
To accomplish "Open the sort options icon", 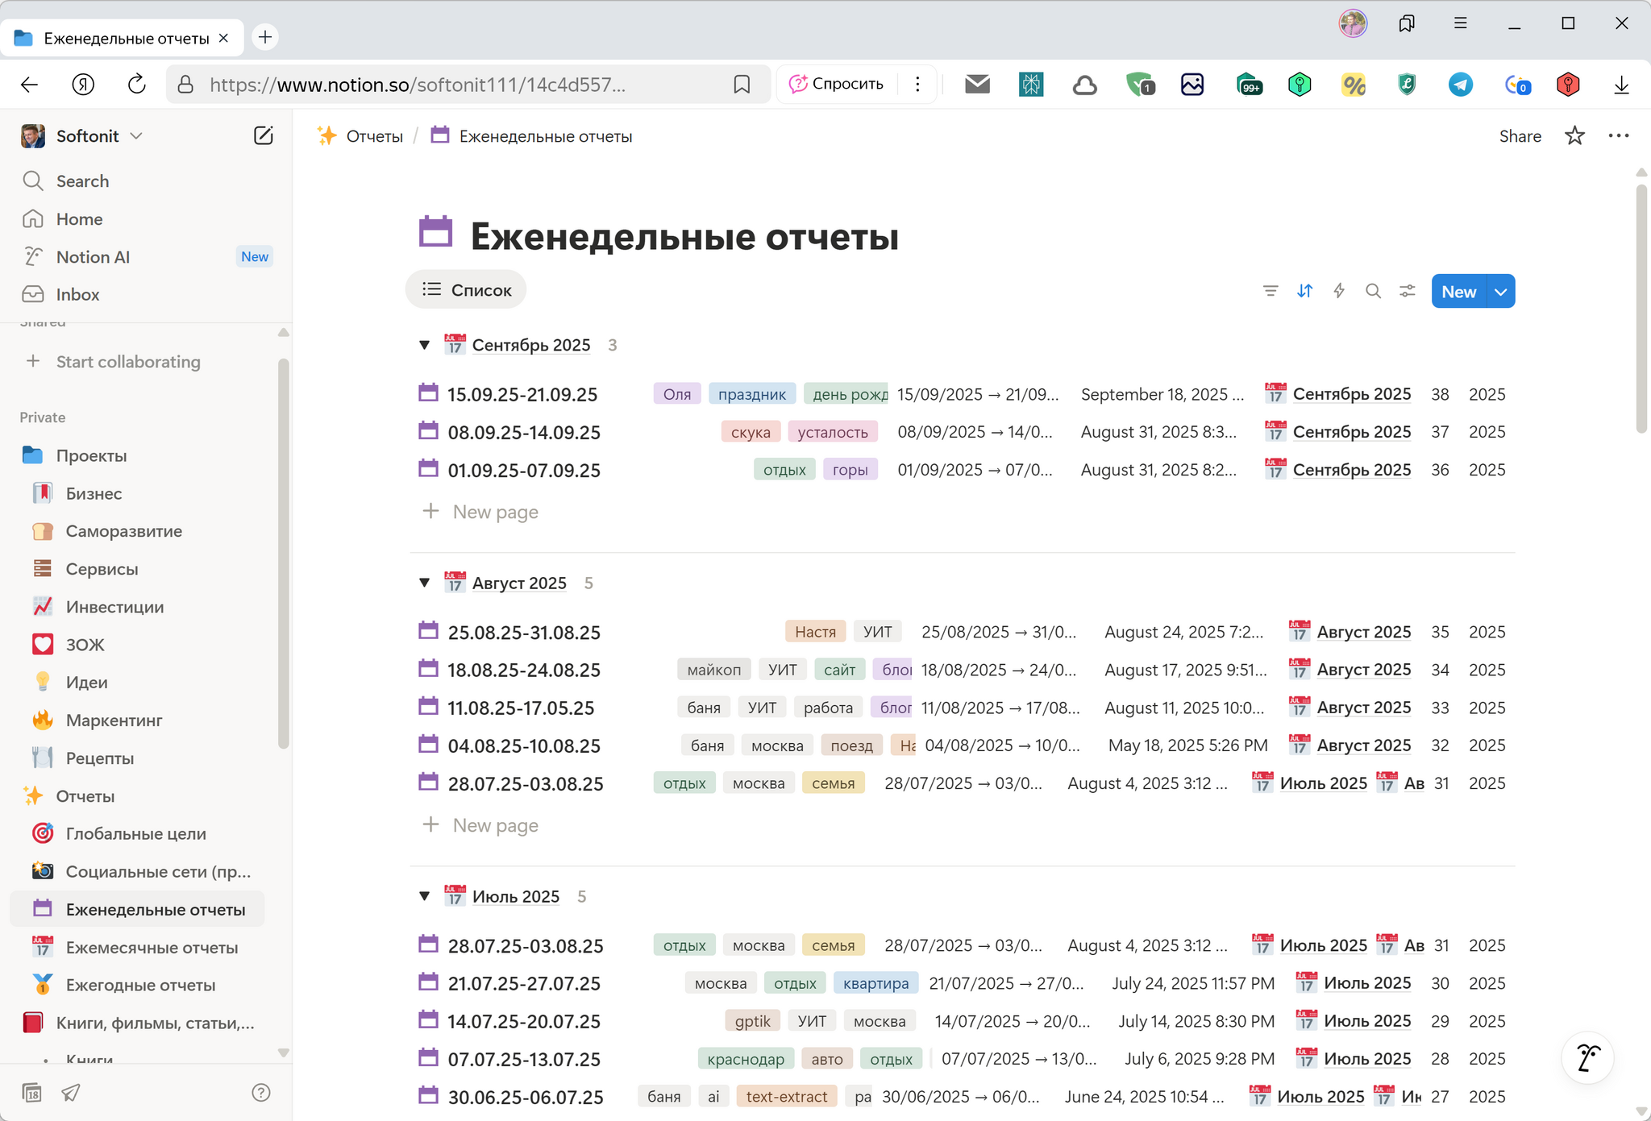I will 1304,291.
